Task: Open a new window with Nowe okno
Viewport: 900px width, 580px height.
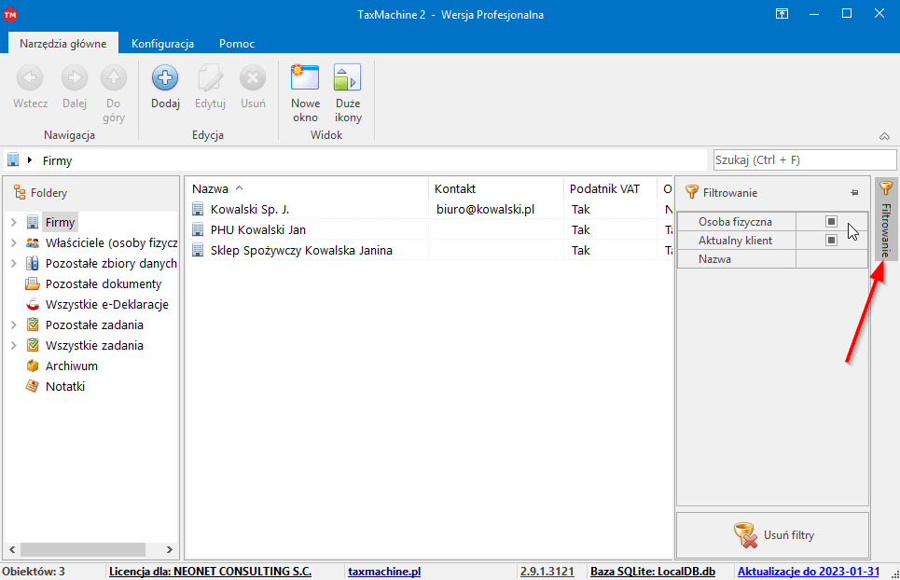Action: [x=305, y=78]
